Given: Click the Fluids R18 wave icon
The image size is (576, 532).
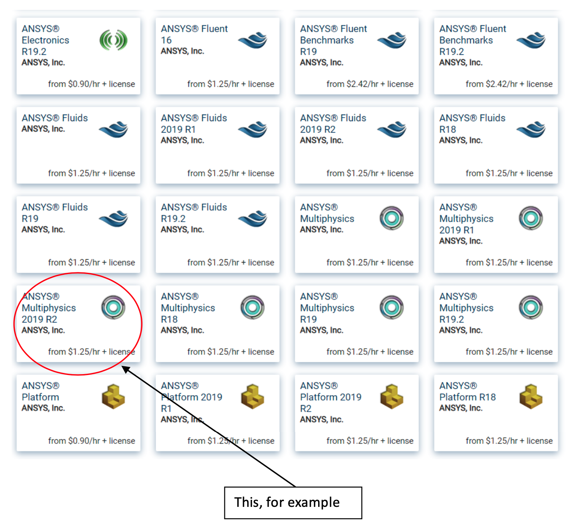Looking at the screenshot, I should click(531, 129).
